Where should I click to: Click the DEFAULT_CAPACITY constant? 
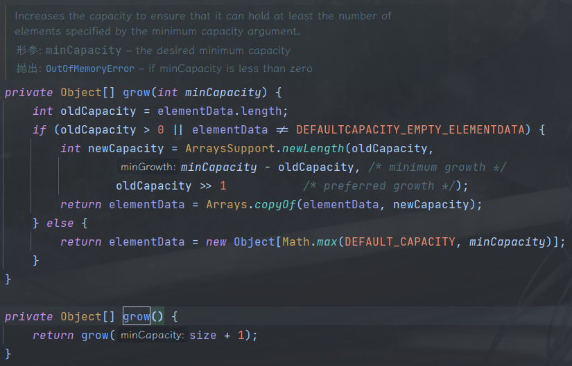pyautogui.click(x=400, y=242)
